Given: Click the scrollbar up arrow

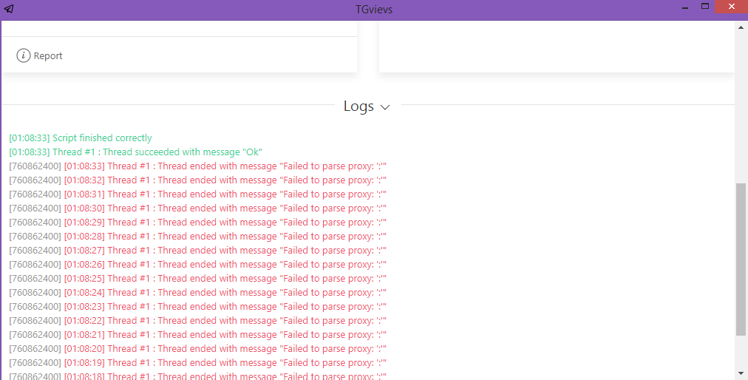Looking at the screenshot, I should 741,27.
